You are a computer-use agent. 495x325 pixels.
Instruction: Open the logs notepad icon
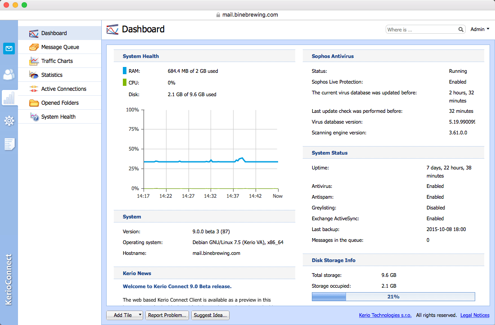tap(9, 144)
